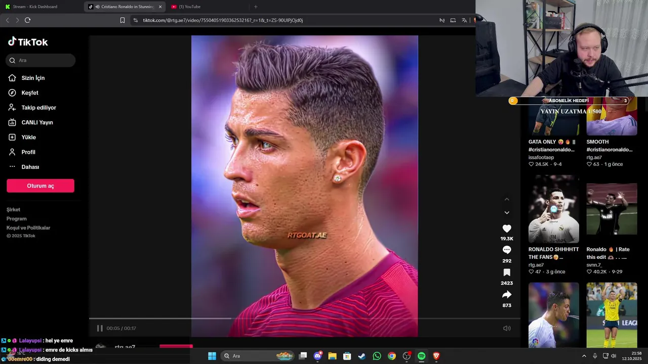The height and width of the screenshot is (364, 648).
Task: Go back in browser history
Action: (7, 20)
